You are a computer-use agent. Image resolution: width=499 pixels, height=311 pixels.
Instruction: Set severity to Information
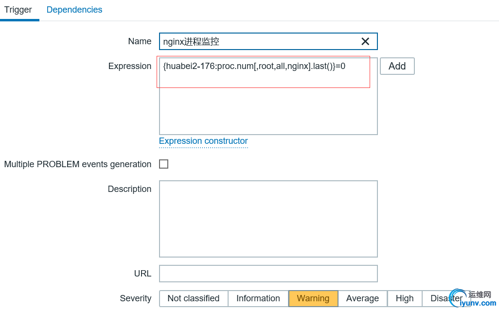pos(258,298)
